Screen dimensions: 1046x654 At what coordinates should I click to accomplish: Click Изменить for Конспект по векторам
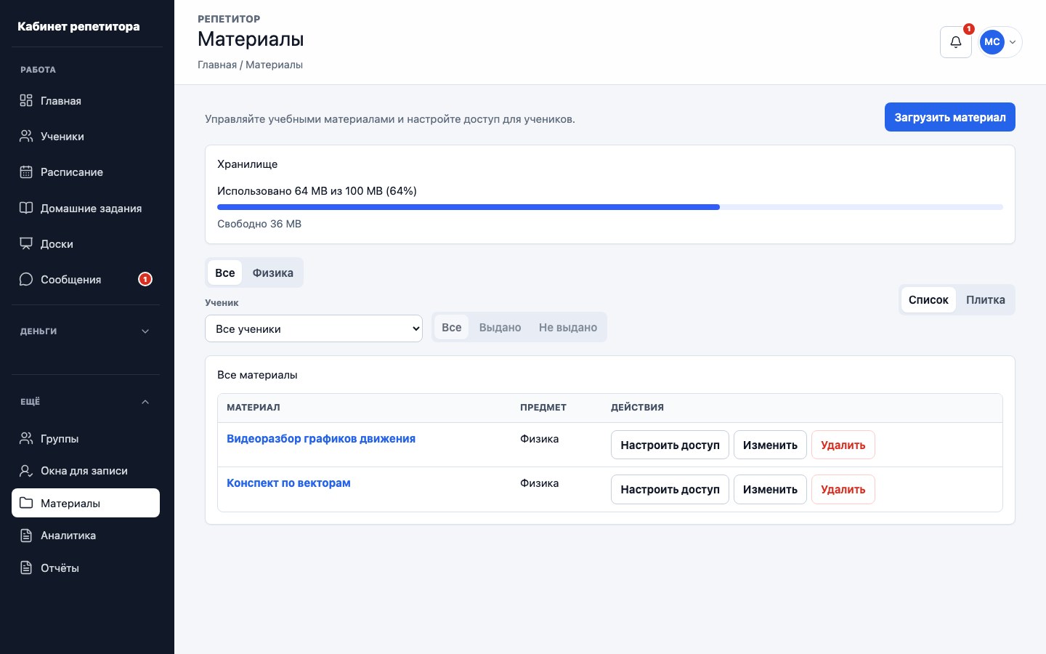click(770, 489)
